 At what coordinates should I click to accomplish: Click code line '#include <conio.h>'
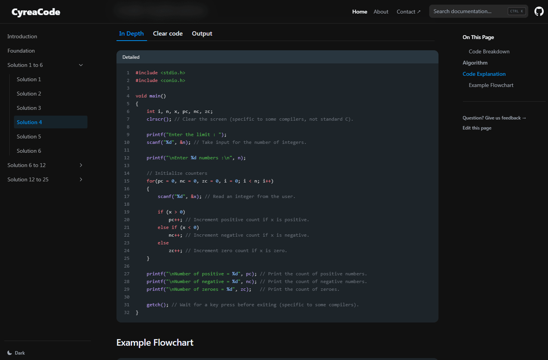click(x=160, y=80)
